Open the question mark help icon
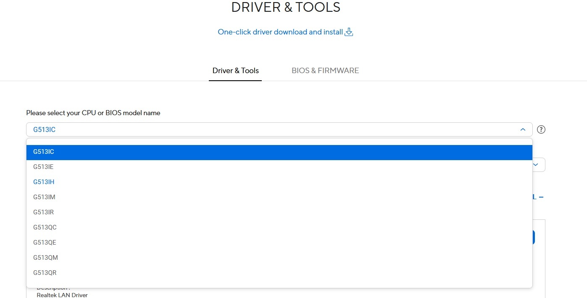The width and height of the screenshot is (587, 298). tap(541, 129)
